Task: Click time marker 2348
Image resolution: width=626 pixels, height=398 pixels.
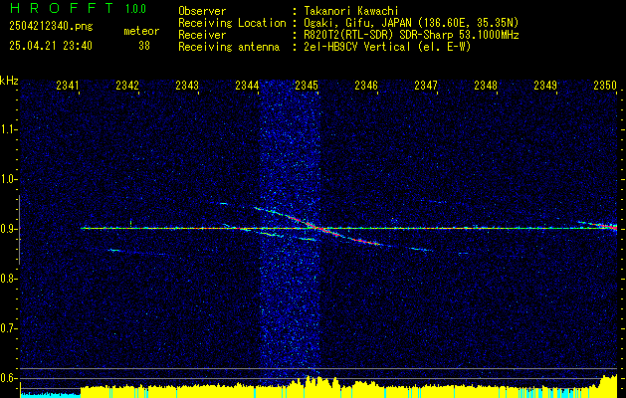Action: (486, 85)
